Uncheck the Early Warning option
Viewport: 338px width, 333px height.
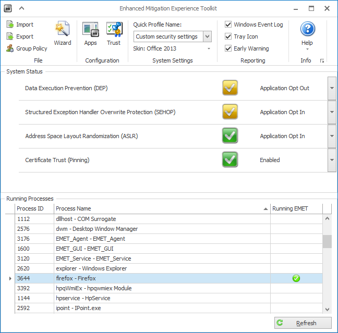coord(228,48)
